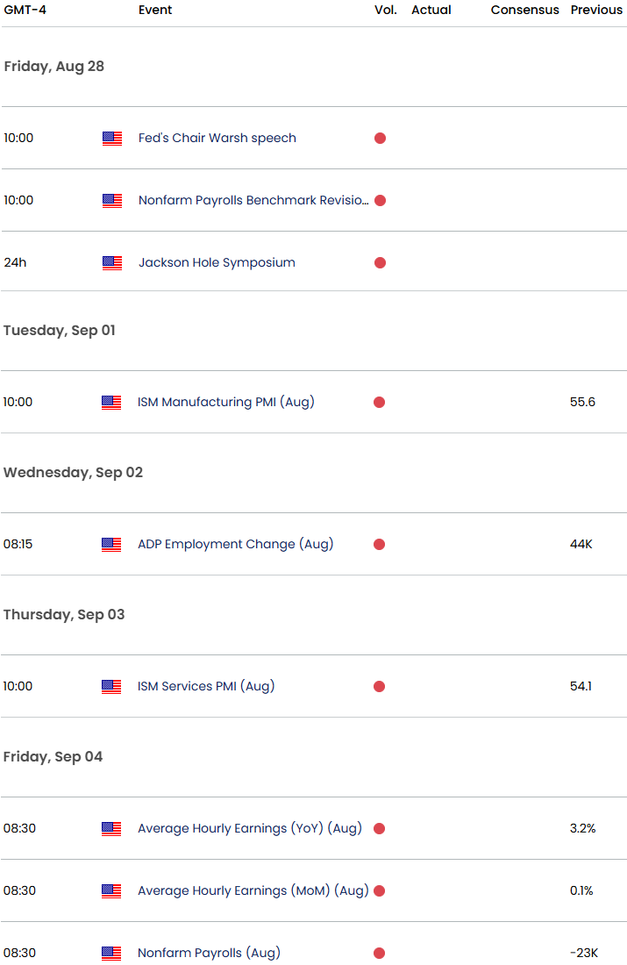Click the Consensus column header
The width and height of the screenshot is (627, 965).
525,10
